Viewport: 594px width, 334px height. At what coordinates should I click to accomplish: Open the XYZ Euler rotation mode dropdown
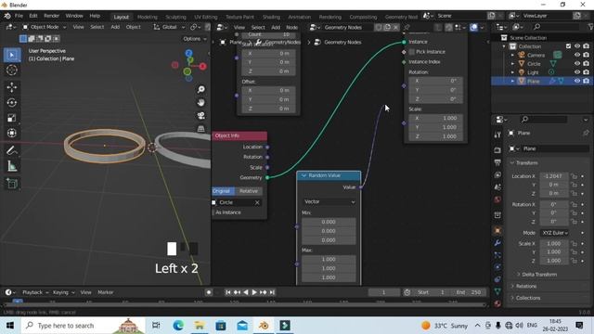click(x=555, y=233)
